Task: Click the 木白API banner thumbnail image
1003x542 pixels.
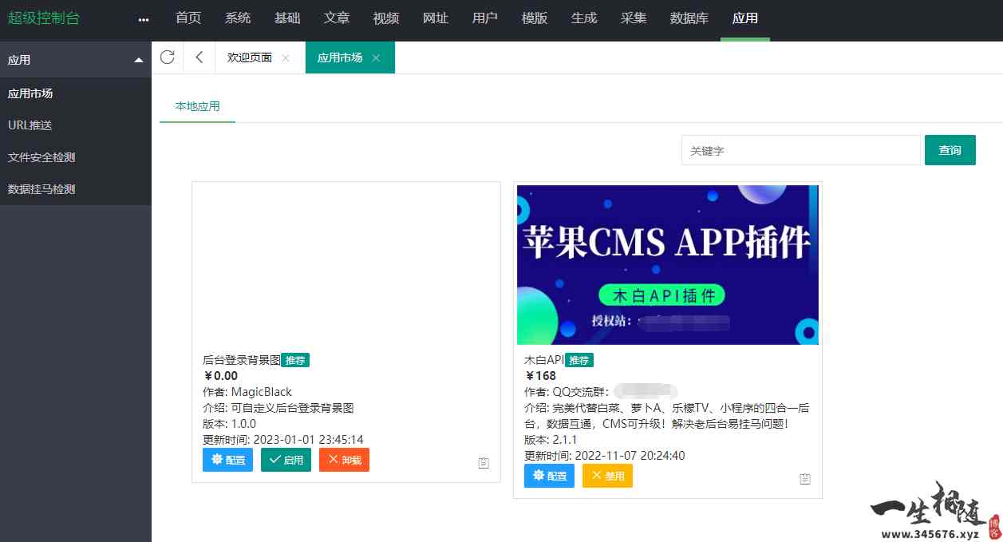Action: coord(668,264)
